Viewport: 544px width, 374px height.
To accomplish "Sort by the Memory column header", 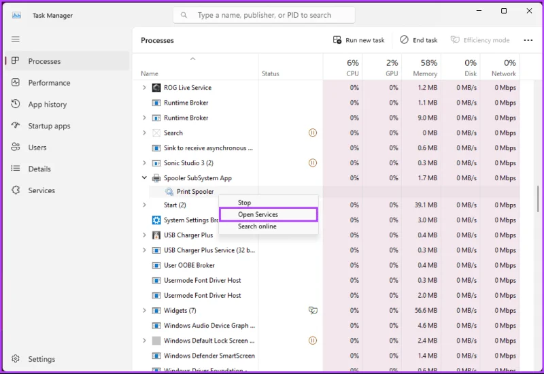I will point(422,67).
